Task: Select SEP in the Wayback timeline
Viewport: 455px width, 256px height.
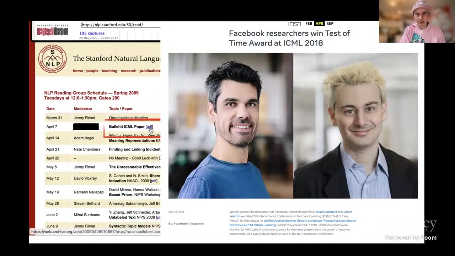Action: [330, 23]
